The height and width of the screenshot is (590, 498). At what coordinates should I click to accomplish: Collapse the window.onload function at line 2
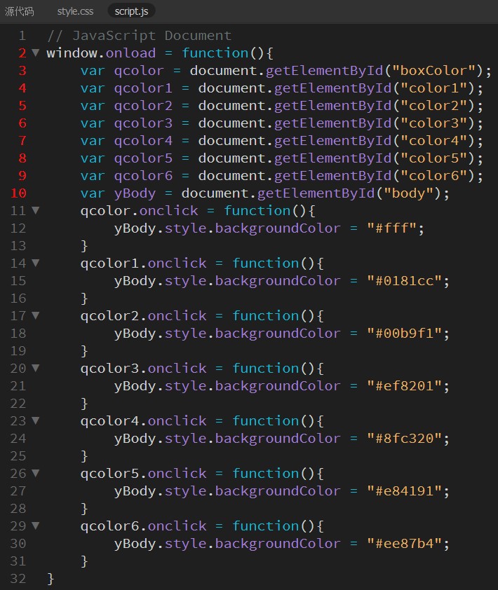[35, 53]
